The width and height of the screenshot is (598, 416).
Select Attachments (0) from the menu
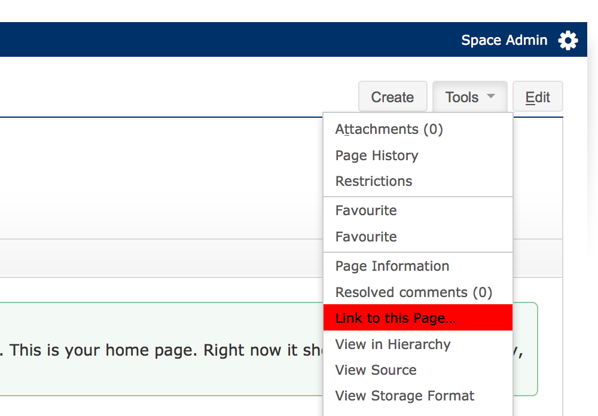(x=389, y=130)
